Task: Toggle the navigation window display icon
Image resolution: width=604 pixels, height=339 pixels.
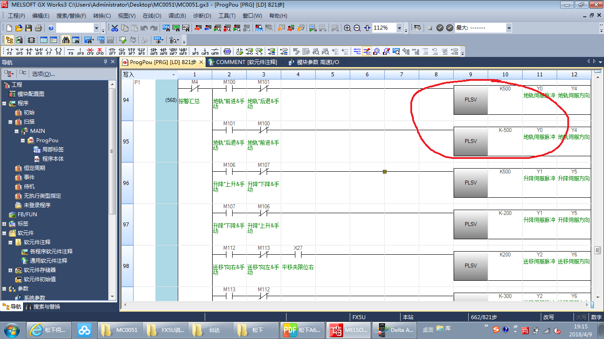Action: (x=9, y=40)
